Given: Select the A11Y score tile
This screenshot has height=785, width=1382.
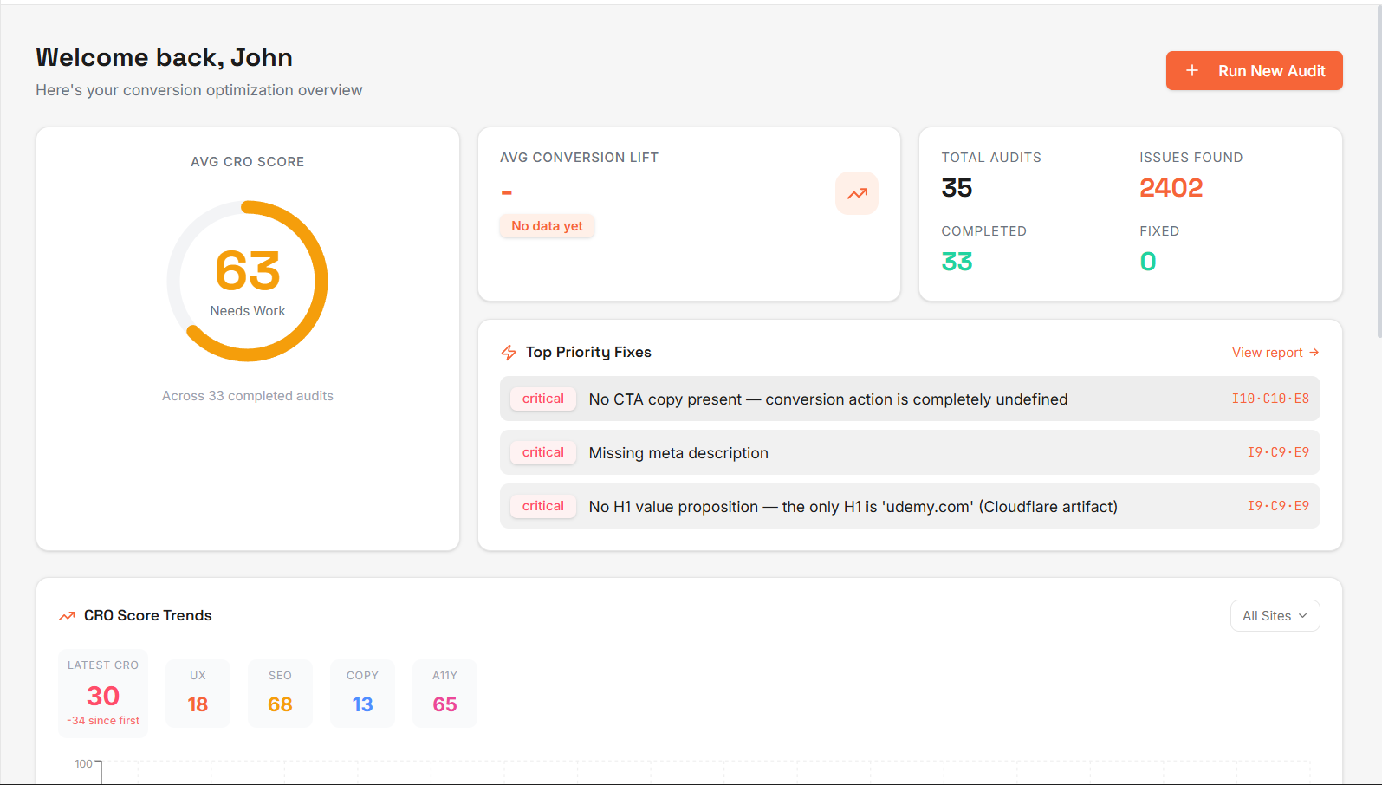Looking at the screenshot, I should tap(444, 693).
